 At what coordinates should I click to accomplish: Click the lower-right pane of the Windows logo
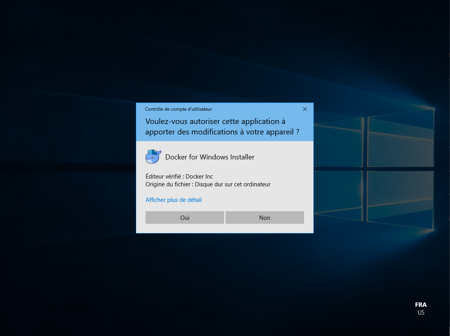coord(400,199)
